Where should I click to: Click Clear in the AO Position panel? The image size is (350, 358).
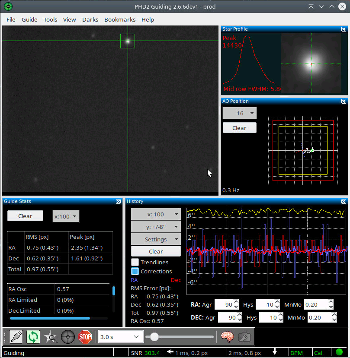click(239, 127)
